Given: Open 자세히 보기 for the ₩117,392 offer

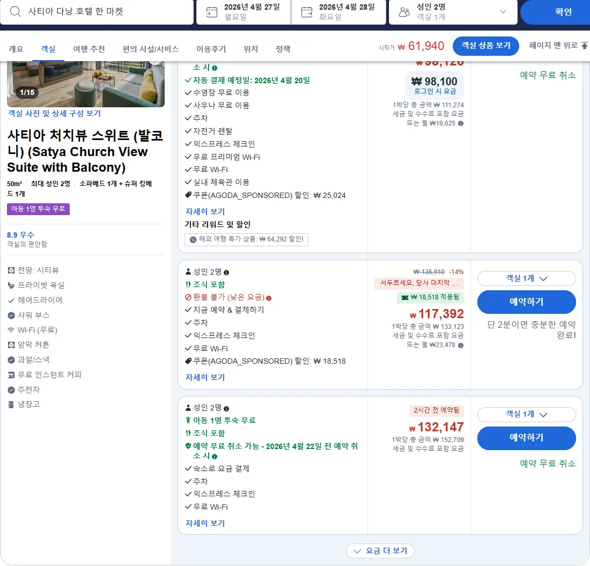Looking at the screenshot, I should click(x=205, y=377).
